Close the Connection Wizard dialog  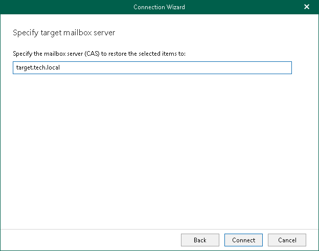coord(307,7)
